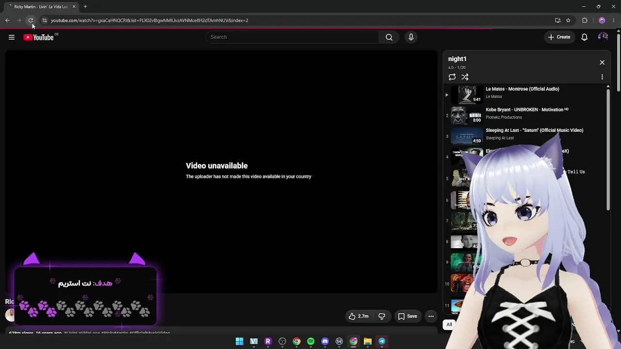Toggle shuffle for the night1 playlist
The height and width of the screenshot is (349, 621).
465,77
